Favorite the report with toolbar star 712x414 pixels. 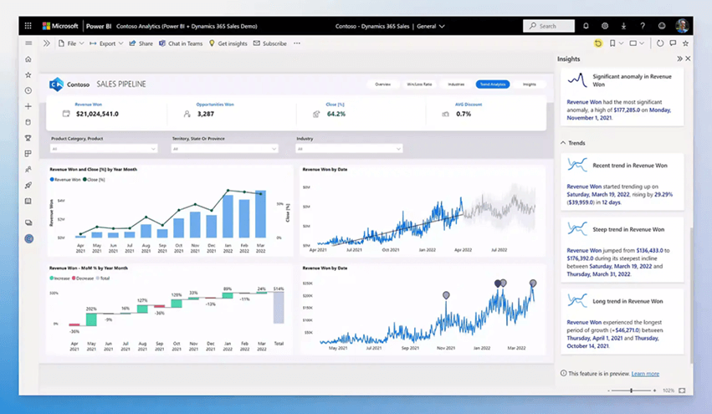[686, 43]
